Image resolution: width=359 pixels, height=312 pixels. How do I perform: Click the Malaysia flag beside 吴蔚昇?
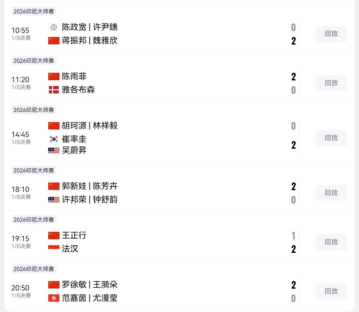tap(54, 150)
